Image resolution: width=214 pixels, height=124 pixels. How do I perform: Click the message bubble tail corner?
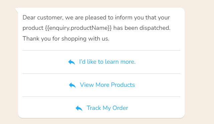16,10
